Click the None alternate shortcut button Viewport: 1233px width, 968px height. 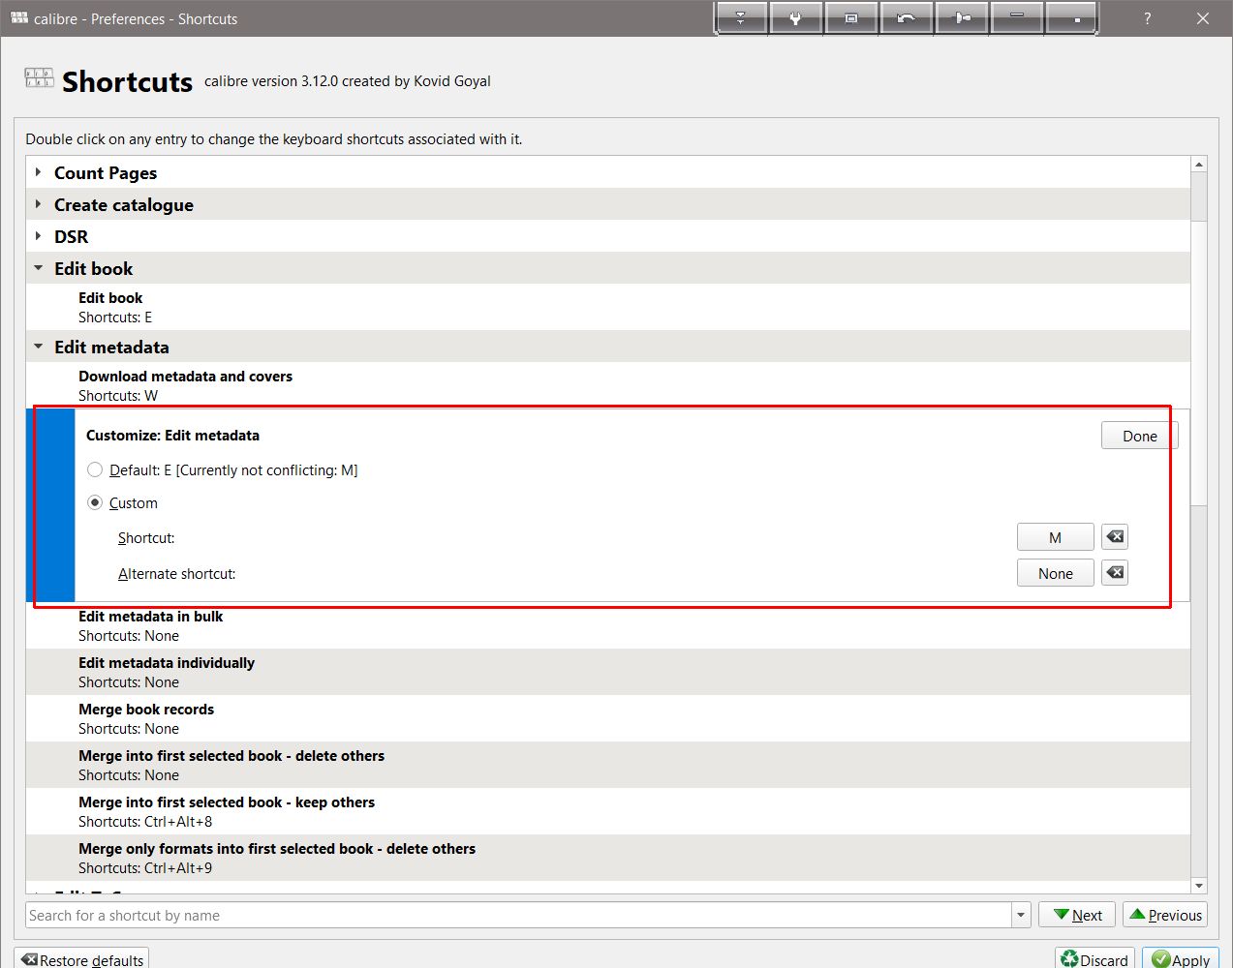[x=1055, y=573]
